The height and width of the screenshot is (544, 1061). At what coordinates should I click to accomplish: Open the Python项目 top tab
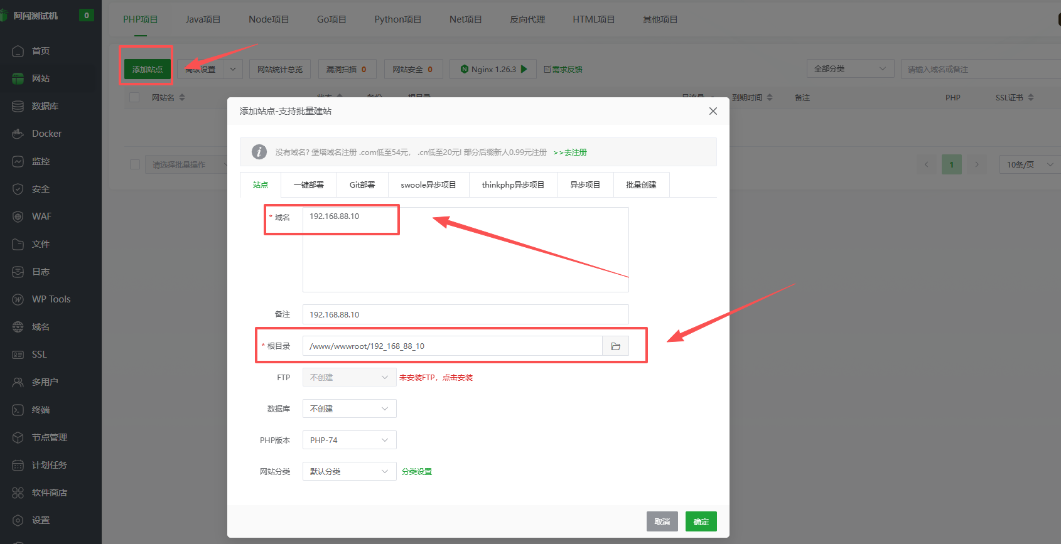[398, 19]
